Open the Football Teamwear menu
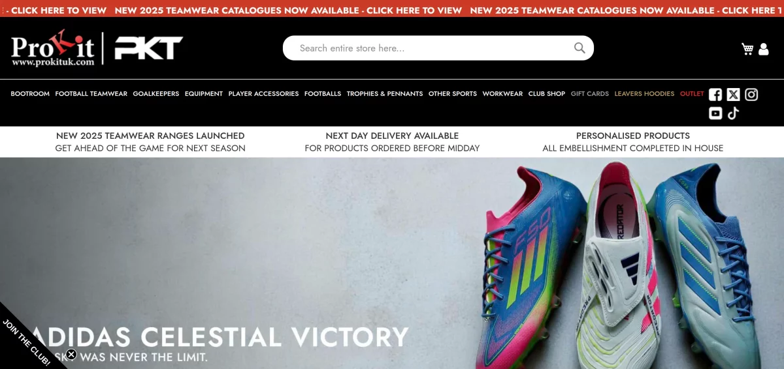Image resolution: width=784 pixels, height=369 pixels. tap(91, 94)
